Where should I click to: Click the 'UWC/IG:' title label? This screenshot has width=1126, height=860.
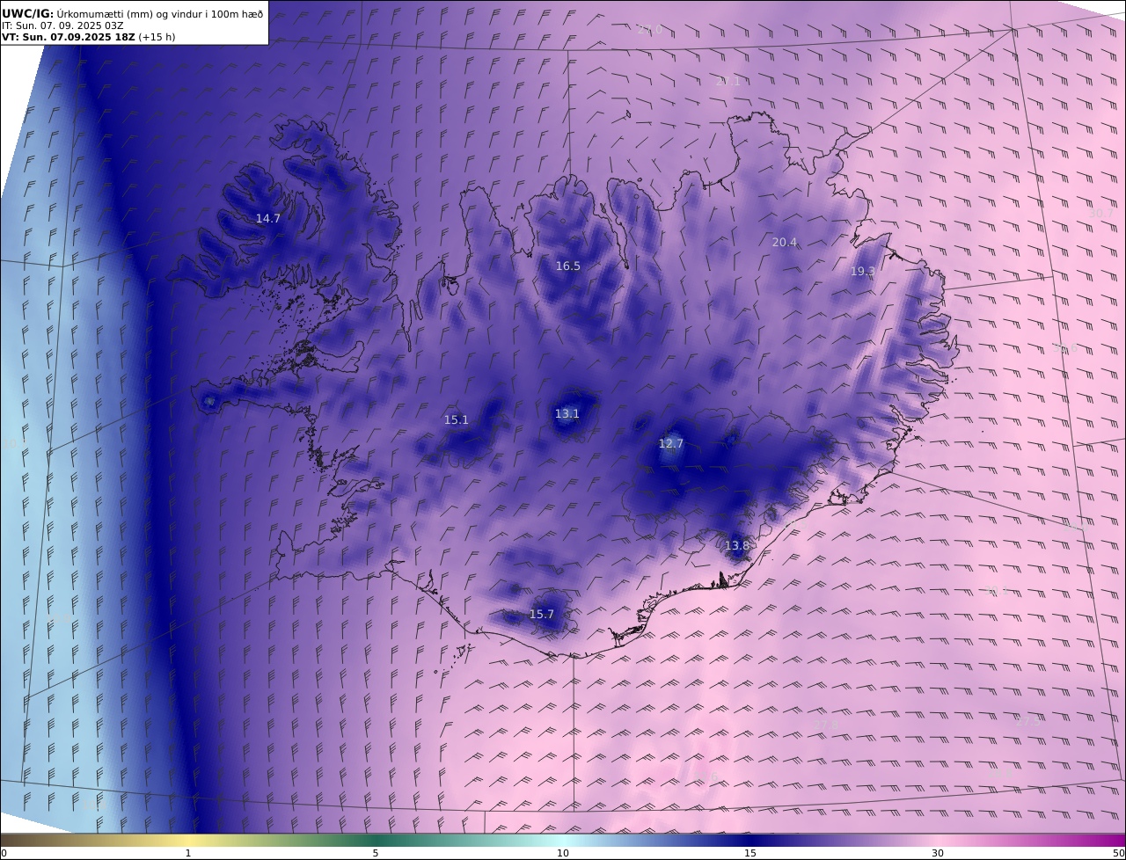28,13
